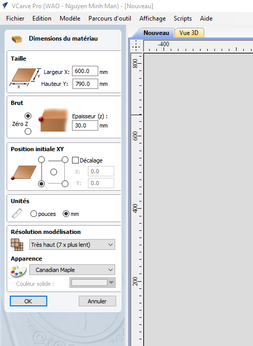
Task: Open the Affichage menu
Action: coord(153,19)
